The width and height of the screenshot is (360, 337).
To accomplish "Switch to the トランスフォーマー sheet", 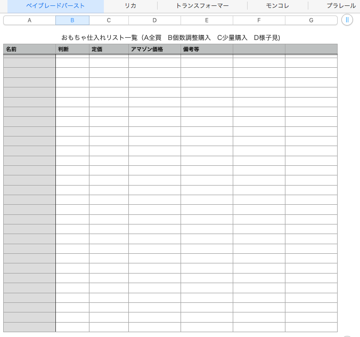I will click(x=202, y=6).
